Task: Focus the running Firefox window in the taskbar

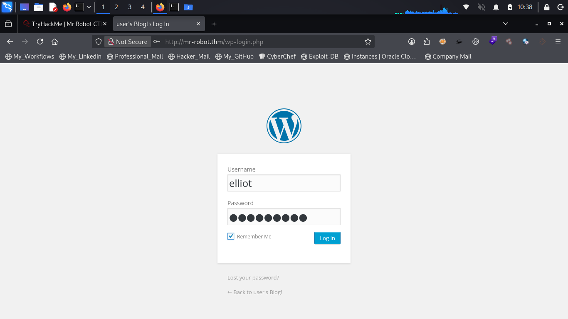Action: [160, 7]
